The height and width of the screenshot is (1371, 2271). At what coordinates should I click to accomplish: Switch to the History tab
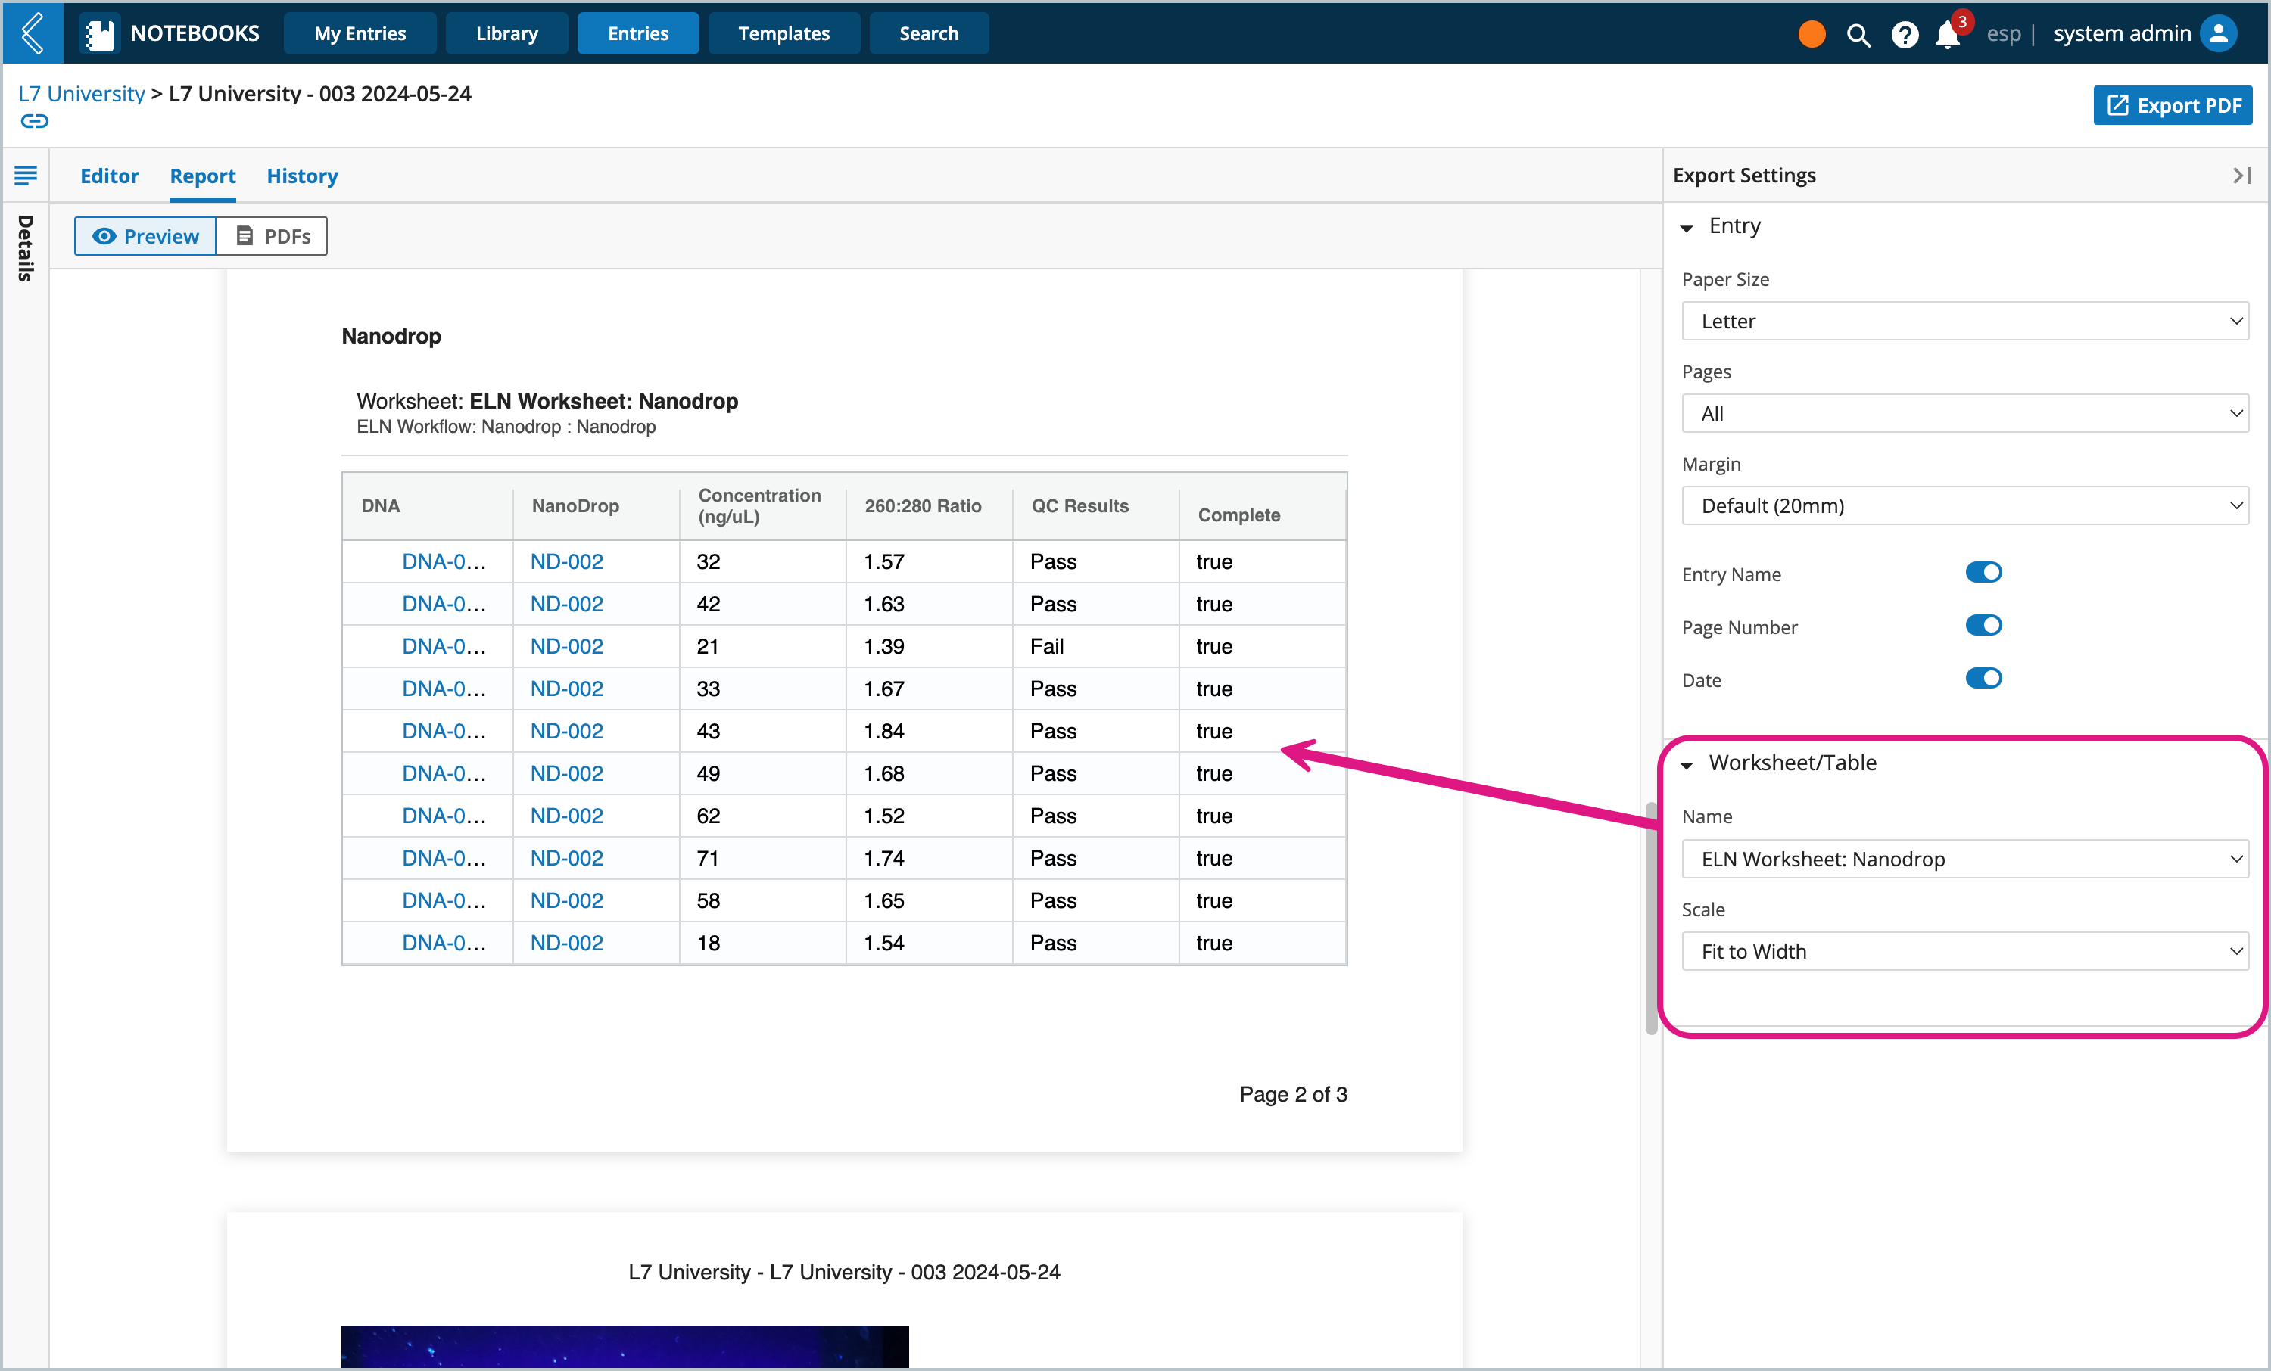pyautogui.click(x=302, y=175)
